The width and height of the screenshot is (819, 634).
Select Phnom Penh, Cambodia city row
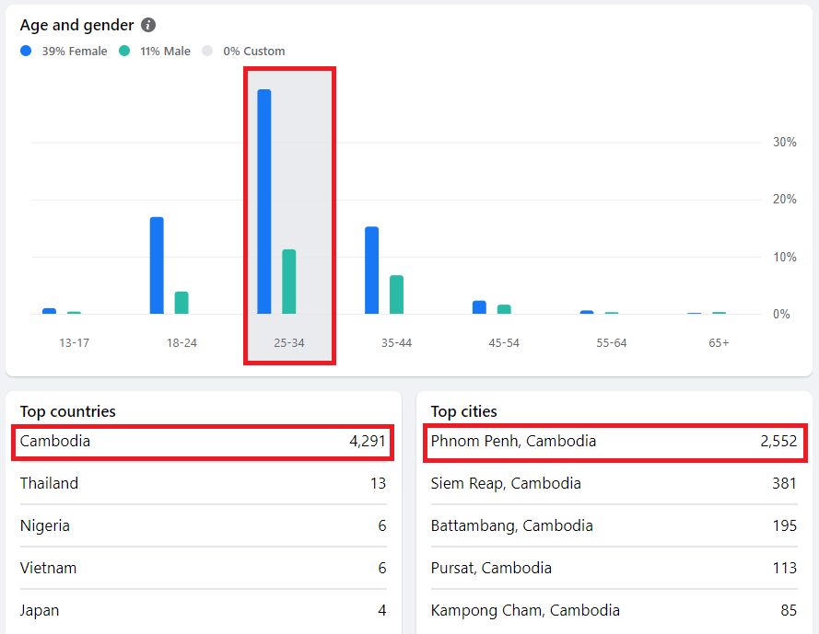(x=615, y=442)
